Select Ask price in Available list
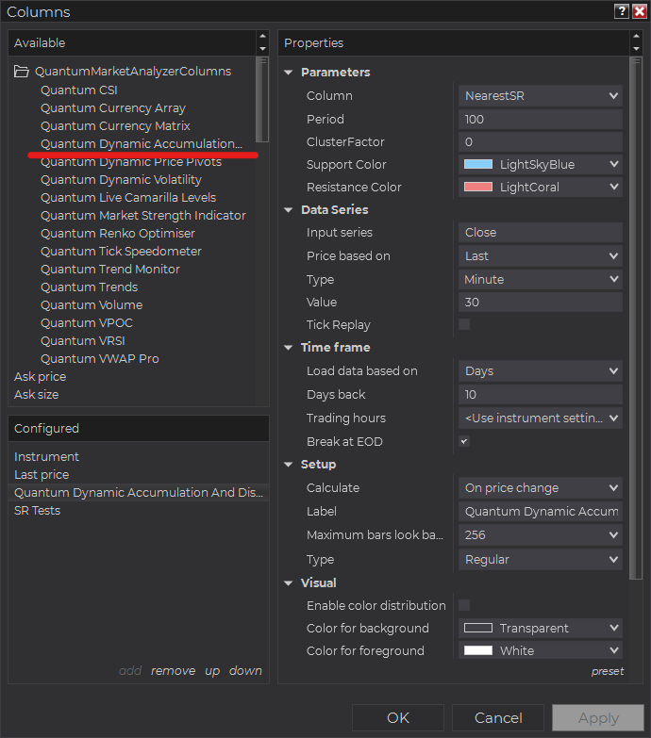 coord(40,376)
